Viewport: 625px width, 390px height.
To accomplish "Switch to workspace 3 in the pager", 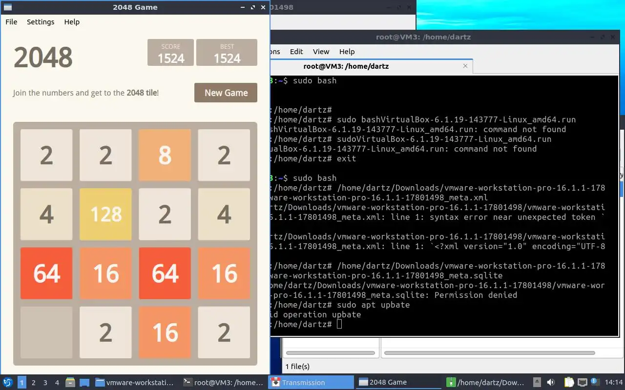I will [x=45, y=383].
